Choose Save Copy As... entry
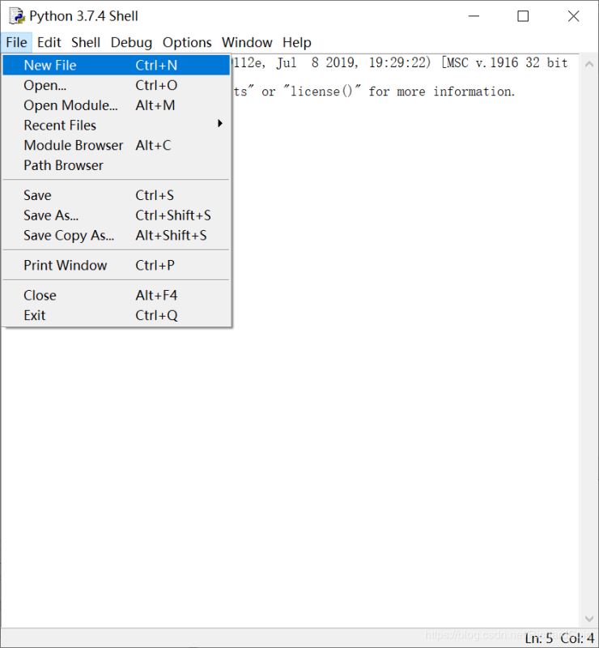599x648 pixels. [x=116, y=236]
